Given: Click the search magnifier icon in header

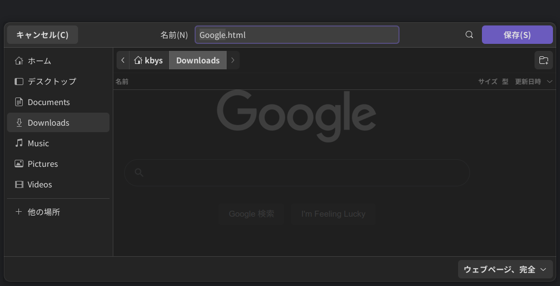Looking at the screenshot, I should 469,35.
